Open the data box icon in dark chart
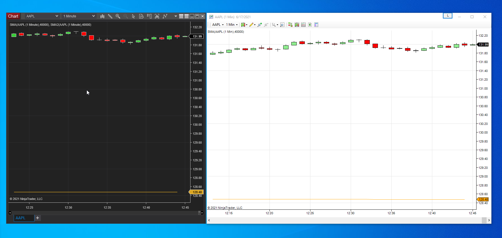This screenshot has width=502, height=238. click(x=141, y=16)
